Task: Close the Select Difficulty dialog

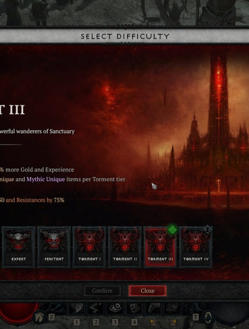Action: point(148,290)
